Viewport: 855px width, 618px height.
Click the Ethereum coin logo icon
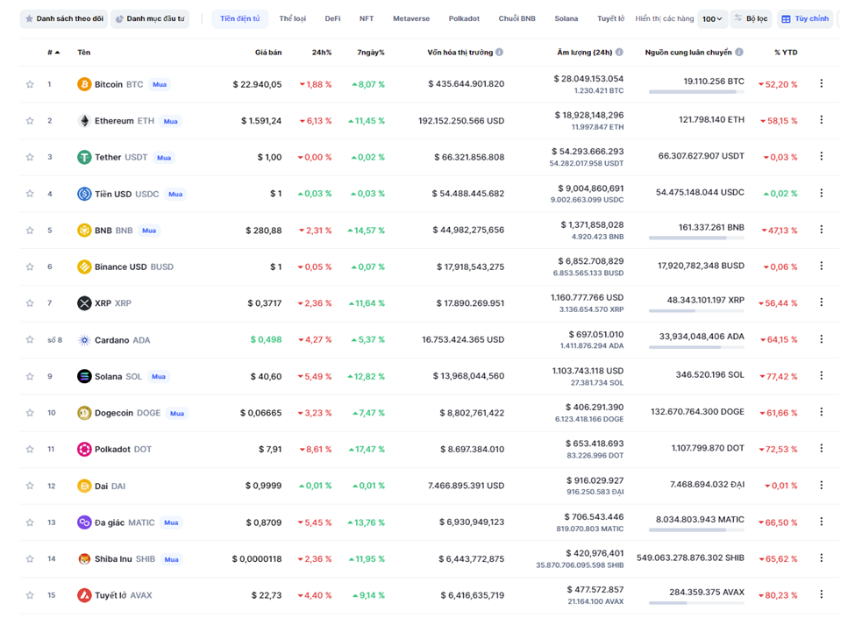[84, 121]
